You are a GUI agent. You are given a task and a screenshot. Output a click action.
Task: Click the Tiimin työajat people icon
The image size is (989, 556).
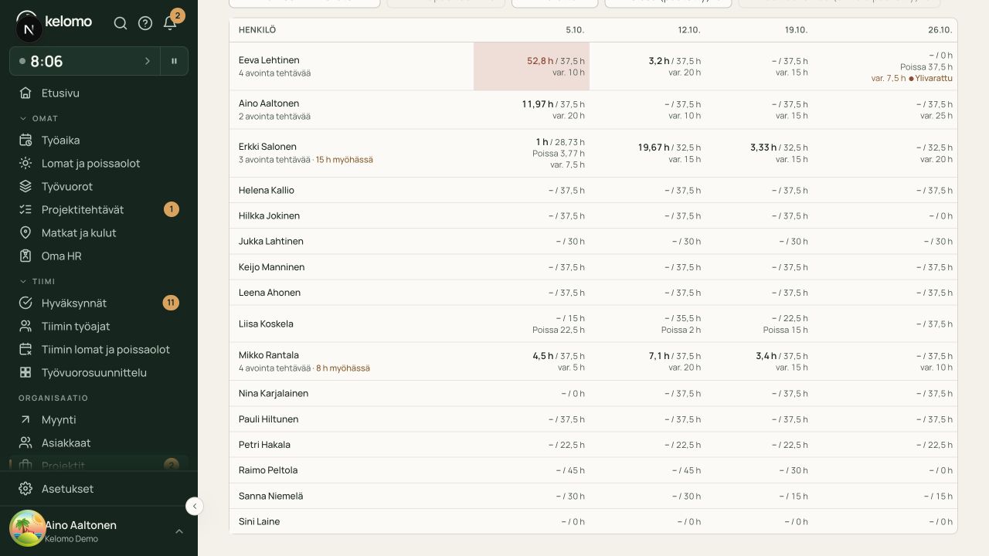[x=25, y=326]
